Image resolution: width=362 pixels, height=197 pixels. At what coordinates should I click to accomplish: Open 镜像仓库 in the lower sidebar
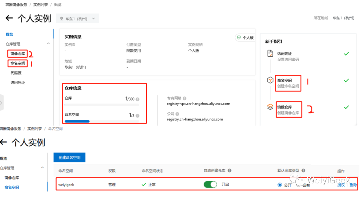12,178
